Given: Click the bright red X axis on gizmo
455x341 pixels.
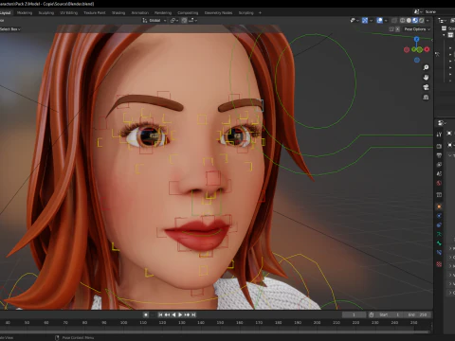Looking at the screenshot, I should coord(427,49).
